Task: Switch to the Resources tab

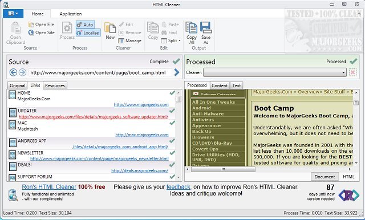Action: click(55, 85)
